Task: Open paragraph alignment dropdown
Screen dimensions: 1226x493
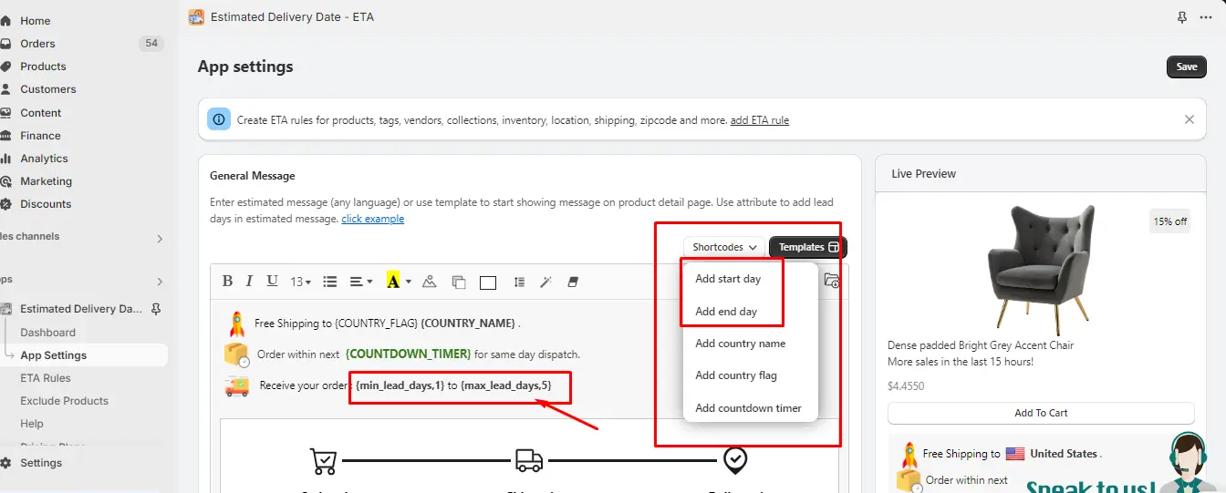Action: [361, 282]
